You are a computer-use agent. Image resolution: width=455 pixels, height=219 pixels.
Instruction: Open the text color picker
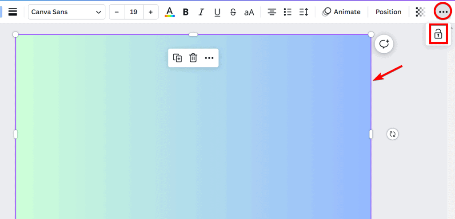click(169, 12)
